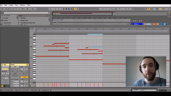Click the Legato button
171x96 pixels.
(x=15, y=74)
